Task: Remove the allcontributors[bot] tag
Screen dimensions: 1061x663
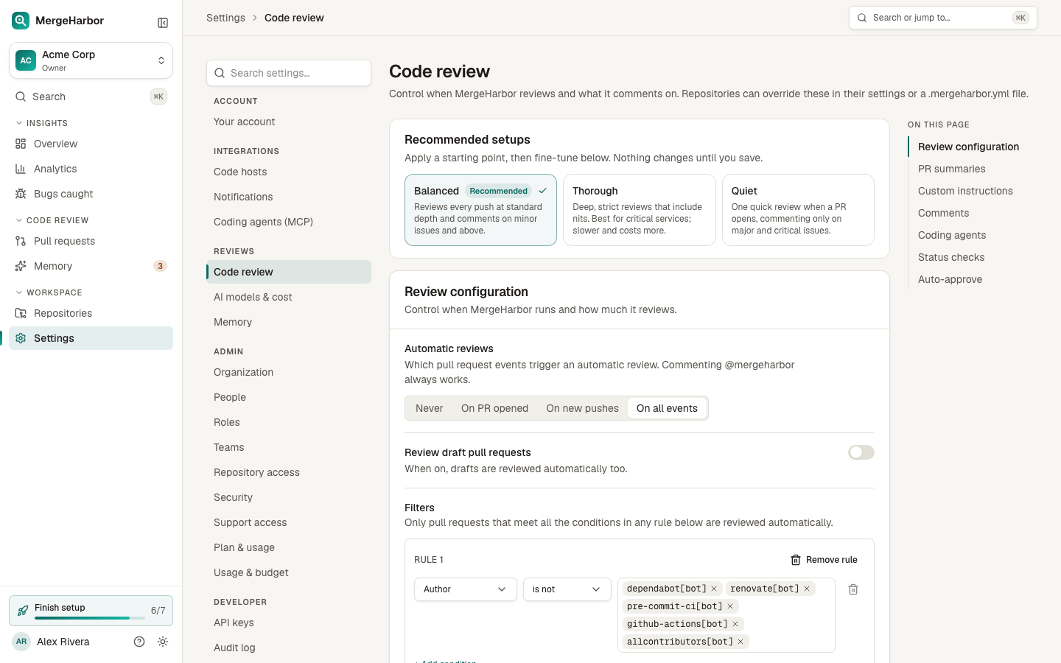Action: click(x=740, y=642)
